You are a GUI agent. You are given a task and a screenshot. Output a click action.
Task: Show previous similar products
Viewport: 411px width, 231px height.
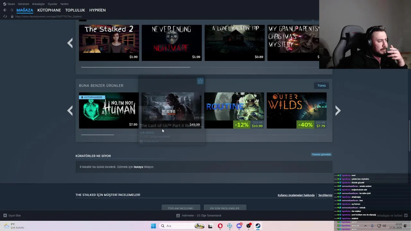(x=70, y=111)
